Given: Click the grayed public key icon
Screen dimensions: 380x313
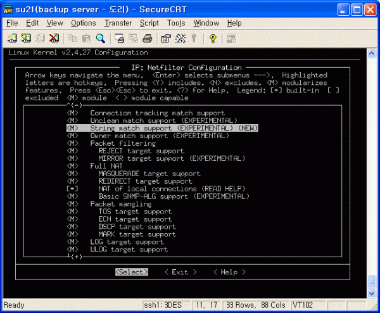Looking at the screenshot, I should pos(194,38).
